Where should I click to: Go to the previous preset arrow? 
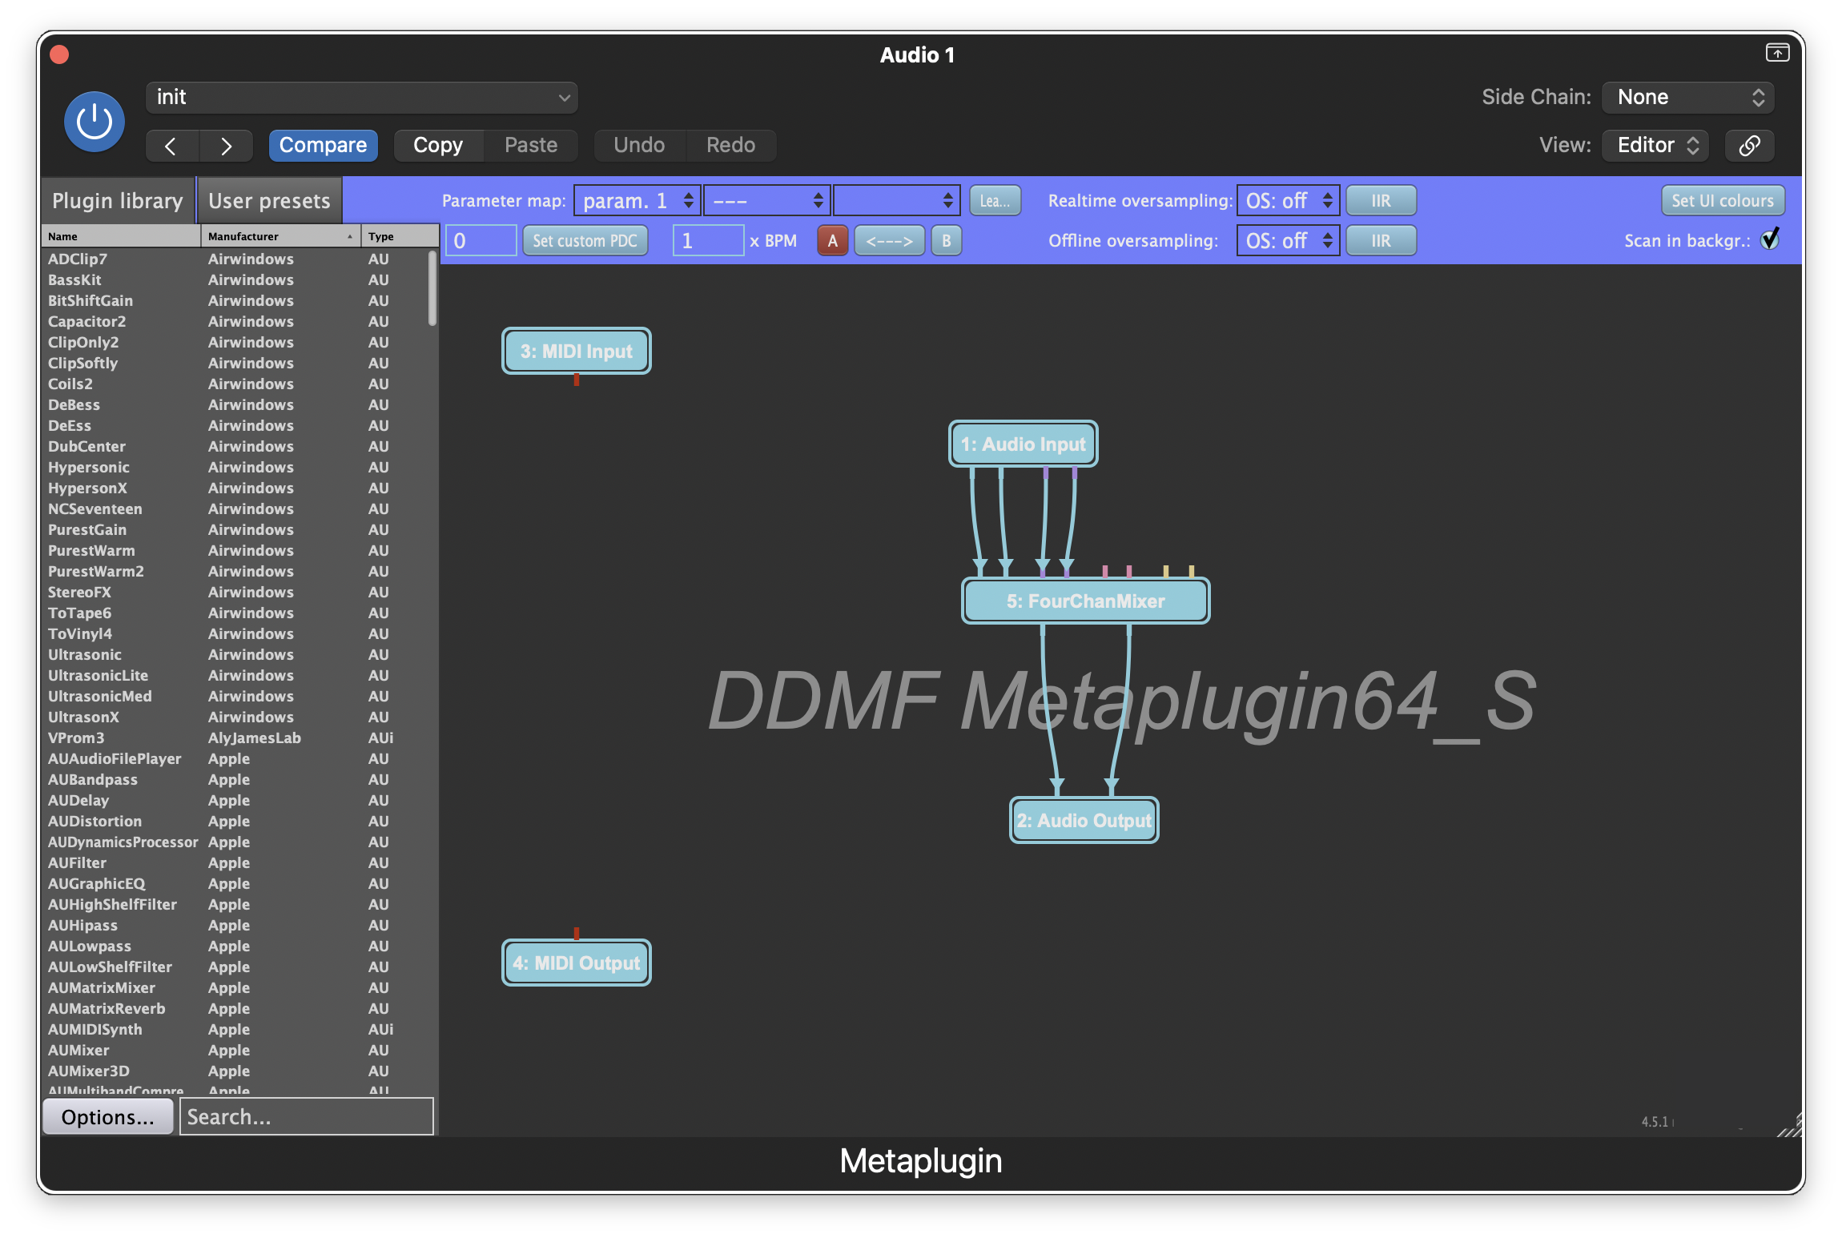pyautogui.click(x=171, y=146)
